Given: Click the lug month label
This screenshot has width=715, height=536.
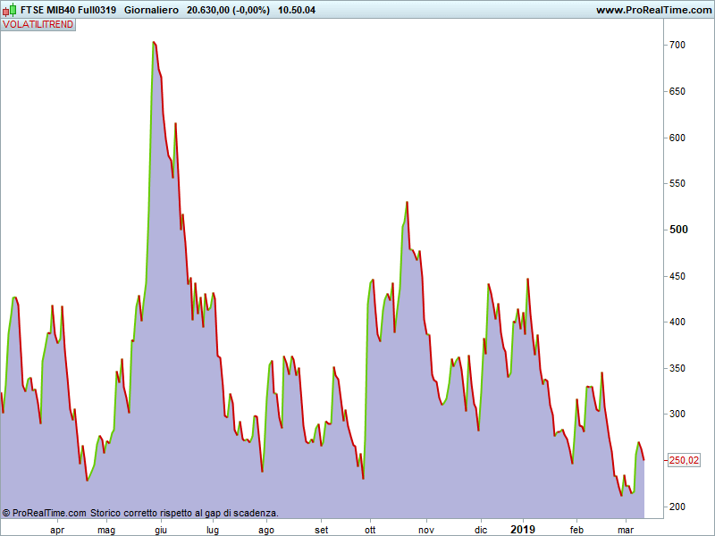Looking at the screenshot, I should [x=213, y=530].
